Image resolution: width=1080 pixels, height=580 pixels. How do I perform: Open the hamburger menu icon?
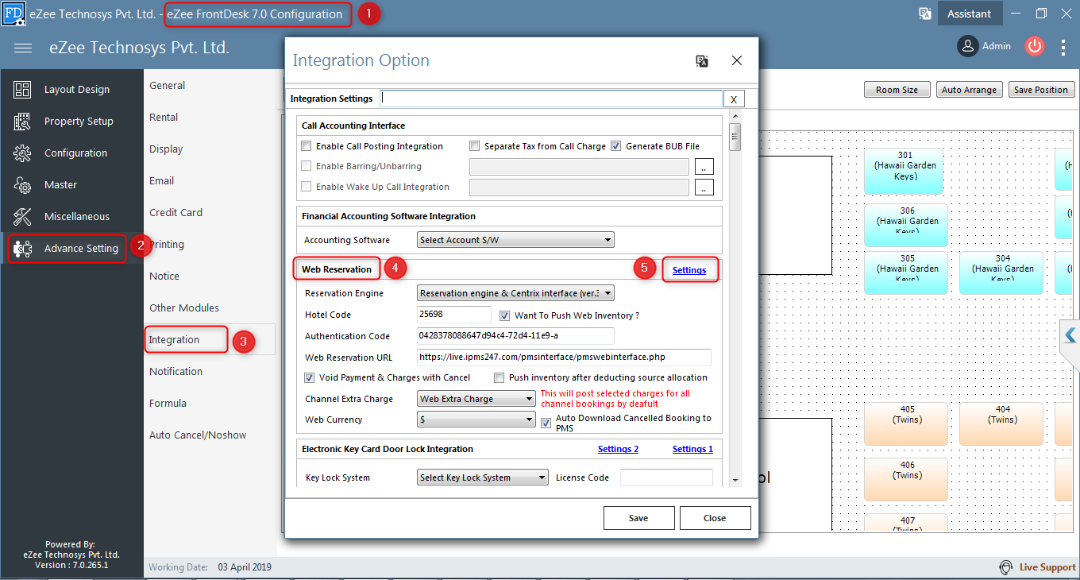[x=23, y=48]
